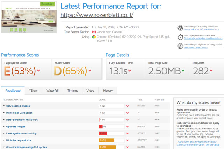Expand the Inline small JavaScript triangle
The width and height of the screenshot is (224, 149).
coord(4,113)
